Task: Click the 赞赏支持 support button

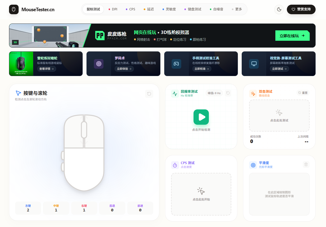Action: [301, 9]
